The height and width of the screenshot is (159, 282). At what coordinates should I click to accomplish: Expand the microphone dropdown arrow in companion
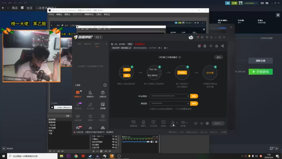(177, 123)
